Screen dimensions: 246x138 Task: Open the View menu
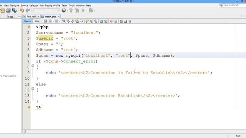[x=6, y=5]
